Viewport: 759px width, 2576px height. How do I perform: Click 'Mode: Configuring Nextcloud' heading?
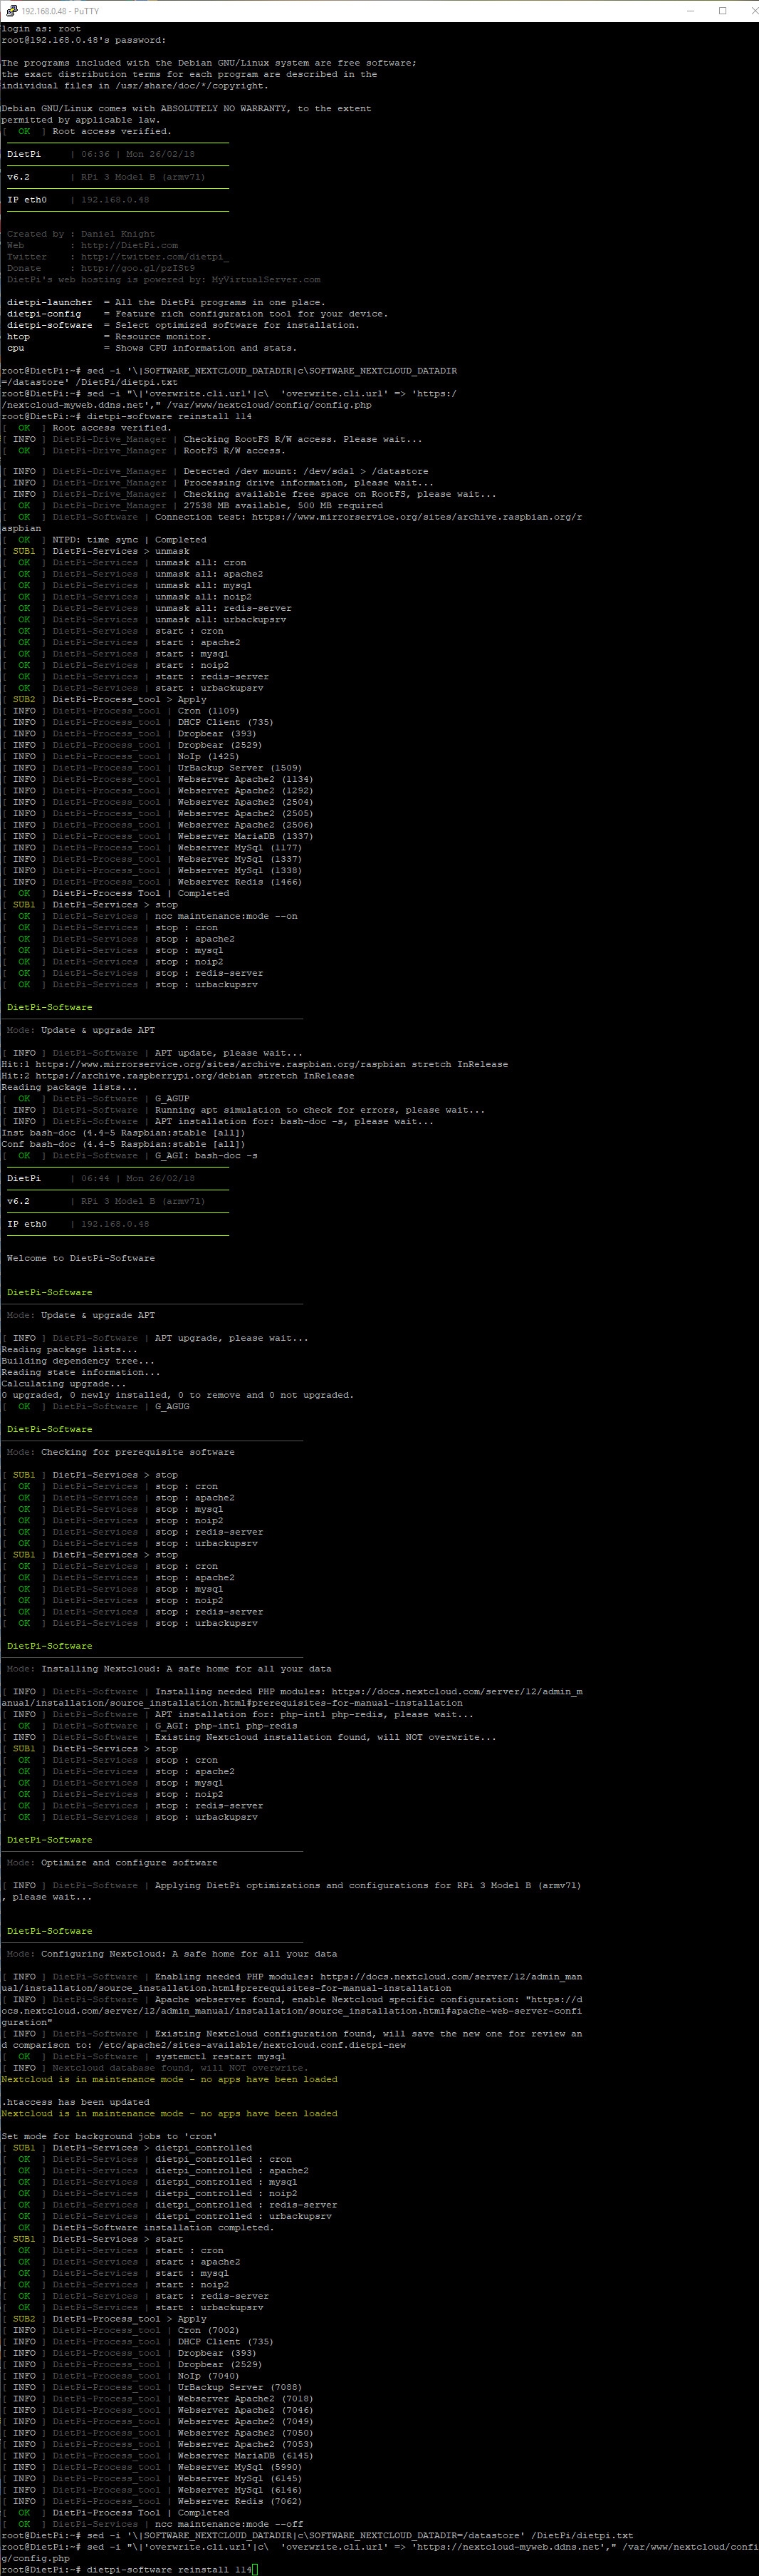click(x=172, y=1953)
